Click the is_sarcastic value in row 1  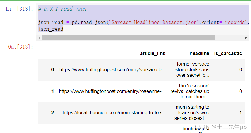point(240,91)
